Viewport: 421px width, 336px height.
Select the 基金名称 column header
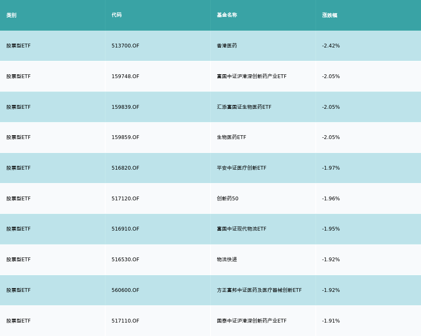coord(227,15)
